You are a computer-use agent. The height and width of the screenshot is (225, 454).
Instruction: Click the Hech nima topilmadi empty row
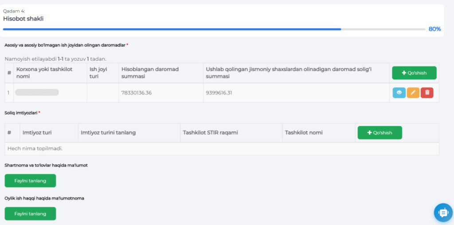click(x=35, y=148)
